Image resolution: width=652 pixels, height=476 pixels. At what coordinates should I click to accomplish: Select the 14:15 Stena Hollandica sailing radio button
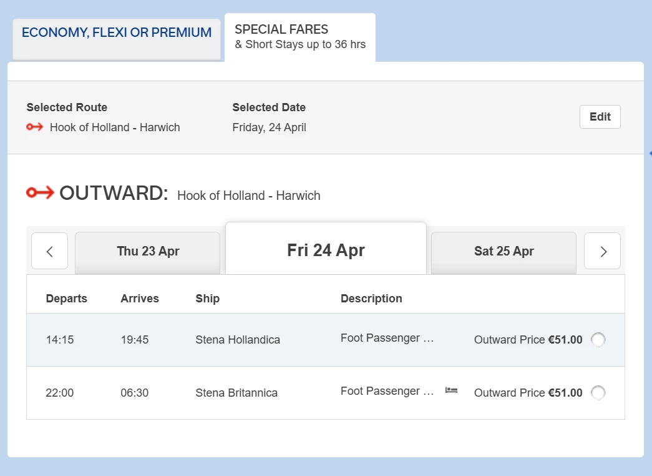598,340
